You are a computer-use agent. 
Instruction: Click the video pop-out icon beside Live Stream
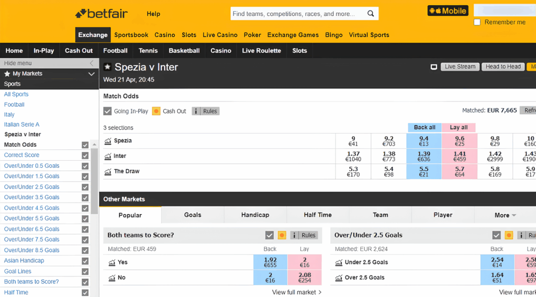[433, 67]
